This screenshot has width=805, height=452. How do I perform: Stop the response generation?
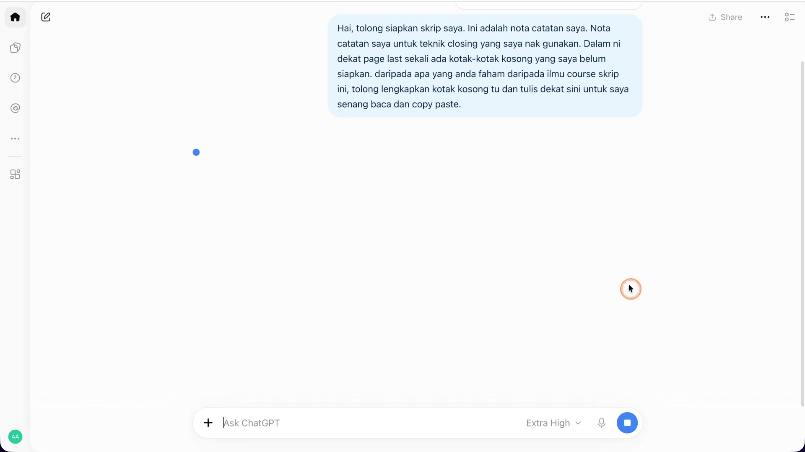click(627, 423)
